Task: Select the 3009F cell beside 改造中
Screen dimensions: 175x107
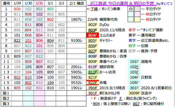Action: pyautogui.click(x=134, y=93)
